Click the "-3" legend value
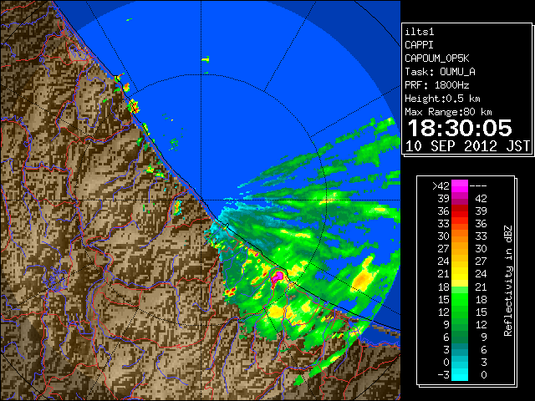Image resolution: width=535 pixels, height=401 pixels. coord(443,375)
